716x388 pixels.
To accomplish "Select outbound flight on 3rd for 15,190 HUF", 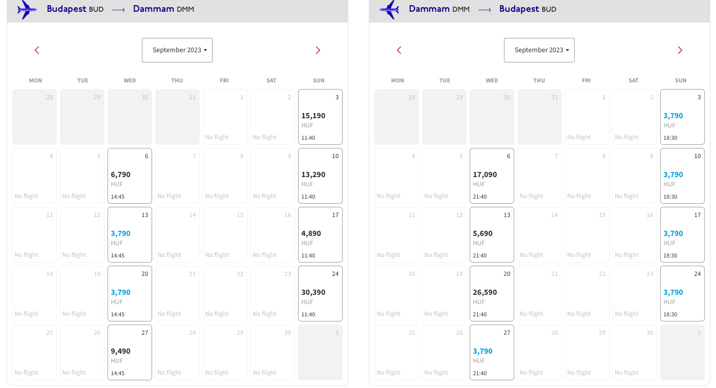I will point(320,117).
